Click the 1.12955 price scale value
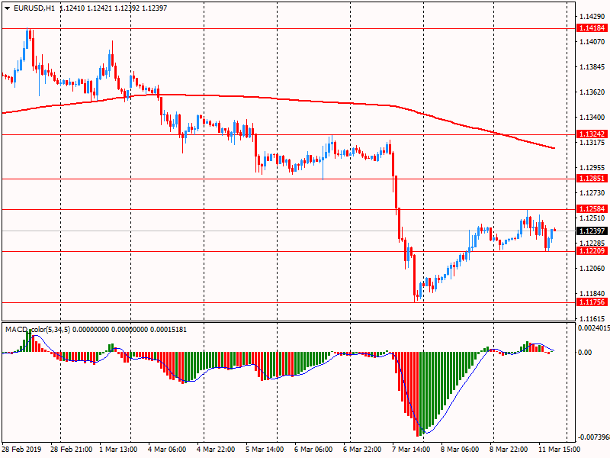Image resolution: width=610 pixels, height=458 pixels. (592, 168)
